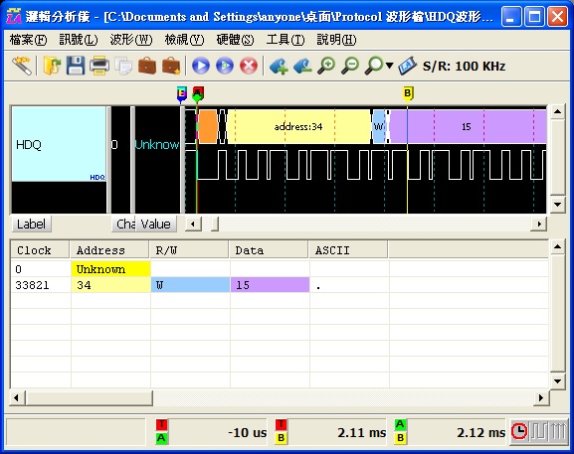Open file with the folder icon
This screenshot has height=454, width=574.
[x=52, y=66]
